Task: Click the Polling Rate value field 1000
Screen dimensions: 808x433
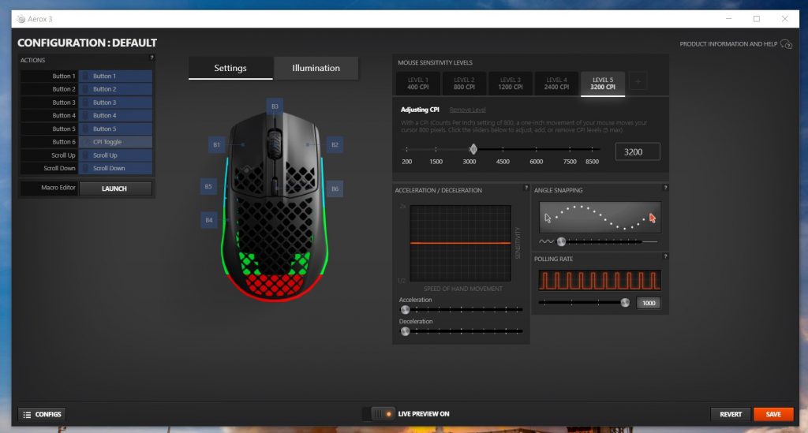Action: pyautogui.click(x=649, y=303)
